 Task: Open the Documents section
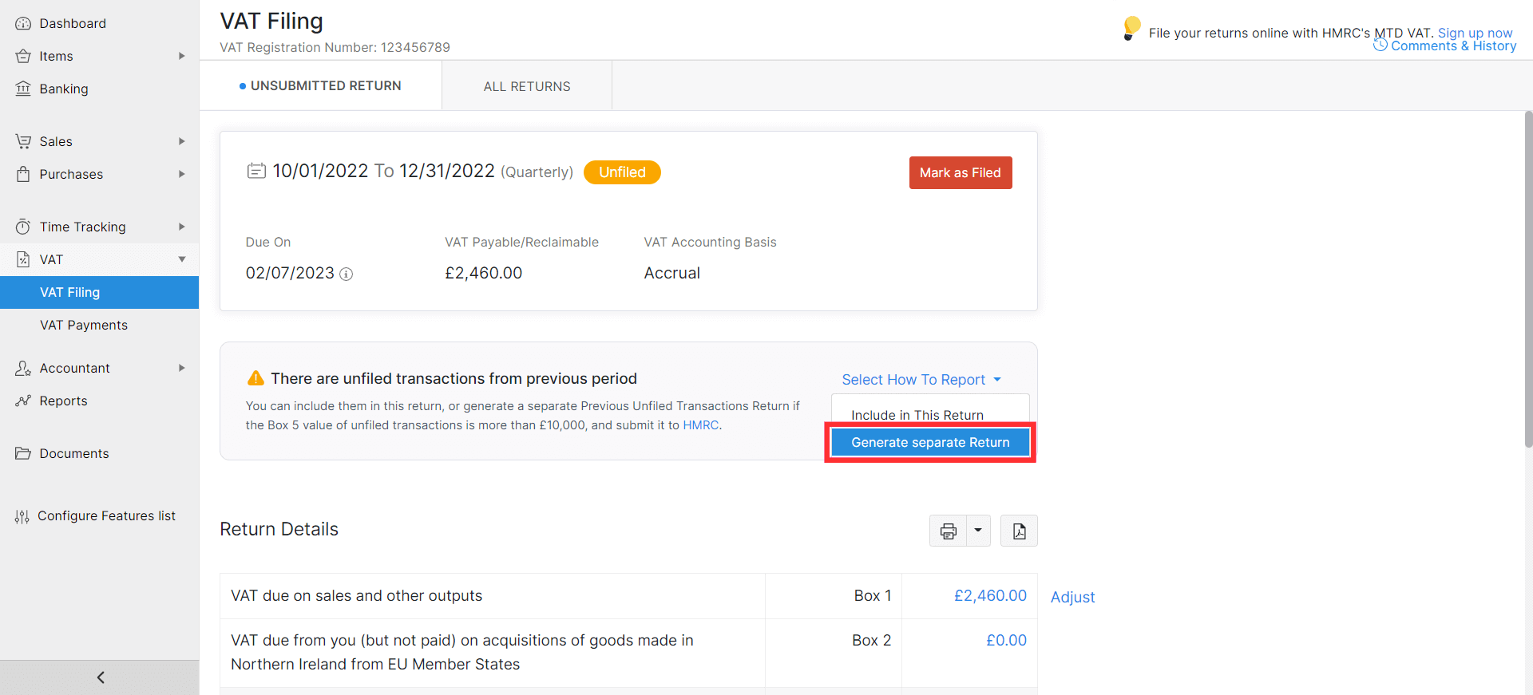pyautogui.click(x=74, y=453)
